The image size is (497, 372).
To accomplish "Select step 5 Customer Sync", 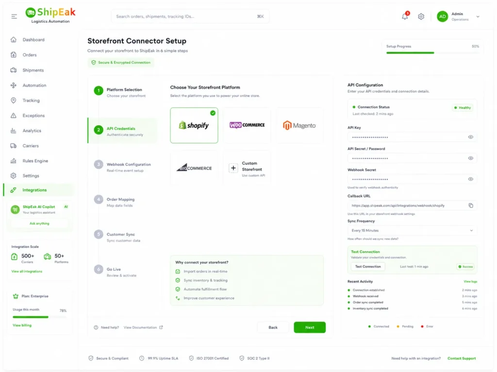I will pos(122,237).
